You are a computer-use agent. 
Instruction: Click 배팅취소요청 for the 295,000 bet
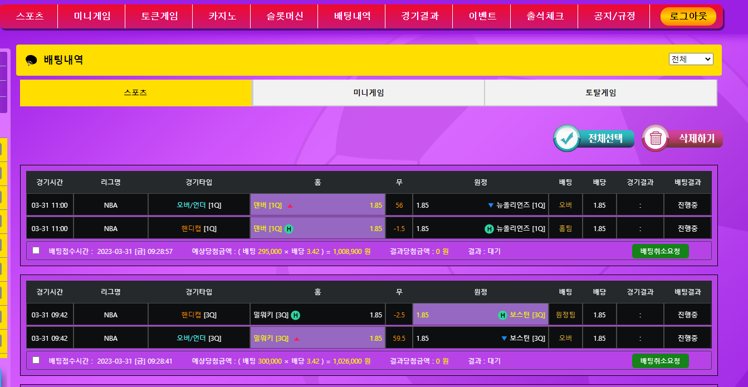[660, 251]
